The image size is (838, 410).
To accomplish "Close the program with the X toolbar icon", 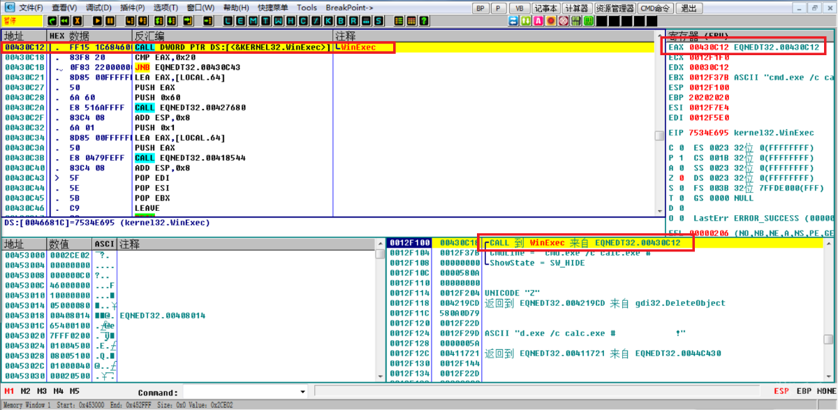I will coord(77,21).
